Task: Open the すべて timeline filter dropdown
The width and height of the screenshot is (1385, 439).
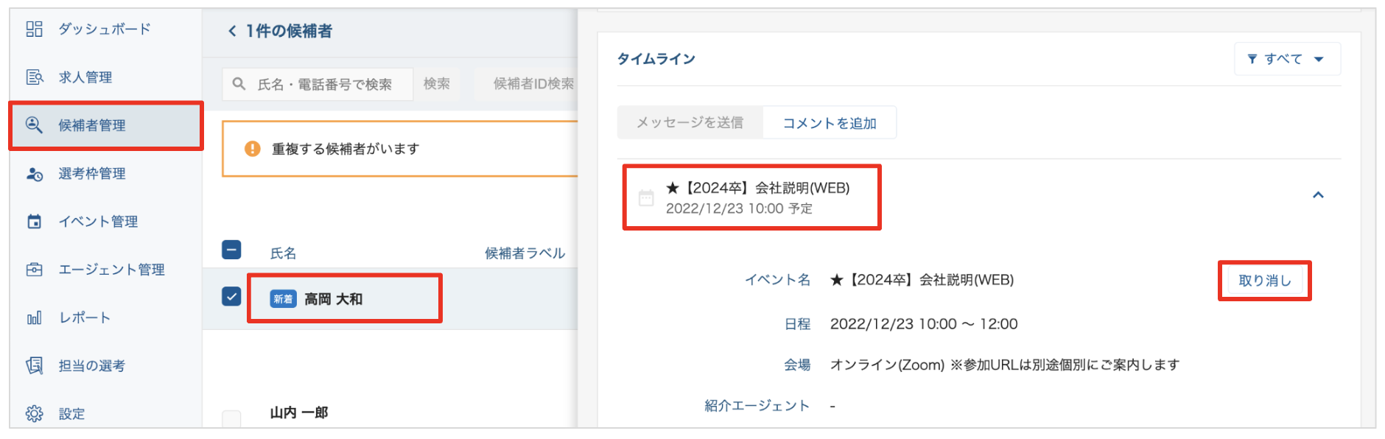Action: pos(1286,59)
